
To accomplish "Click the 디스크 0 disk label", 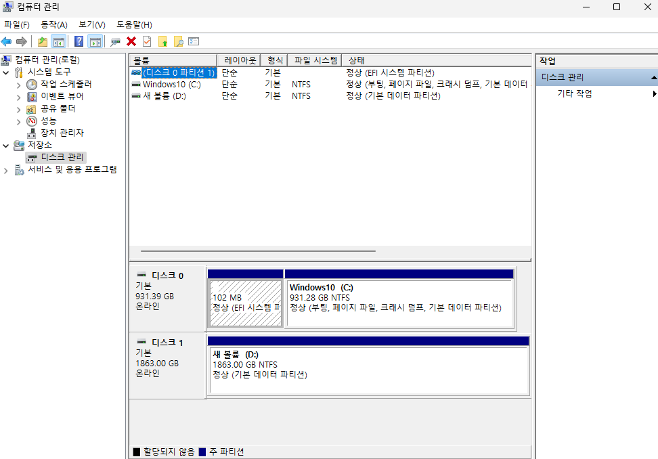I will (x=167, y=276).
